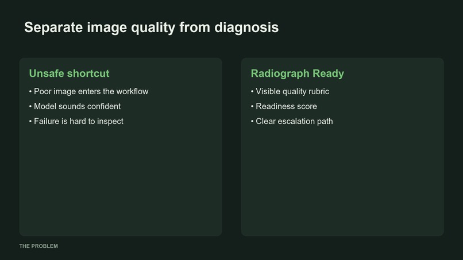Select bullet 'Clear escalation path'
Viewport: 463px width, 260px height.
(292, 121)
